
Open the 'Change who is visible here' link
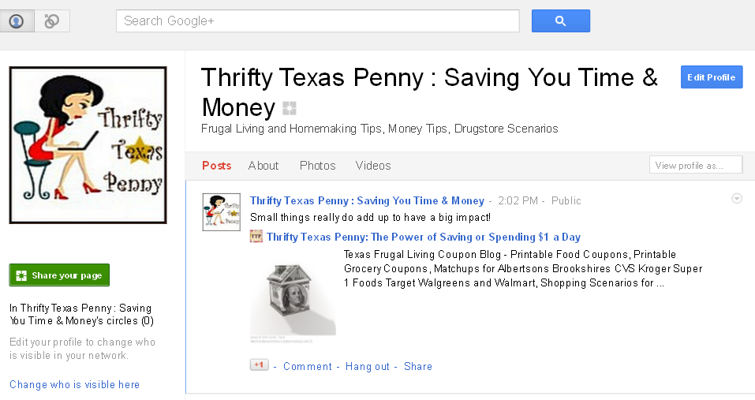tap(74, 385)
